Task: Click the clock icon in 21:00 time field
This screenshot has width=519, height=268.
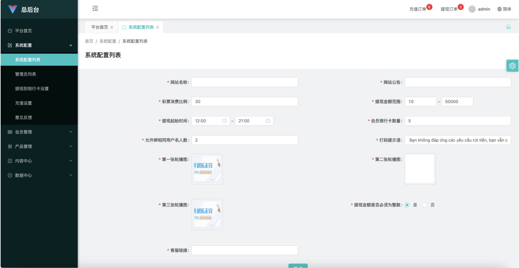Action: click(x=268, y=121)
